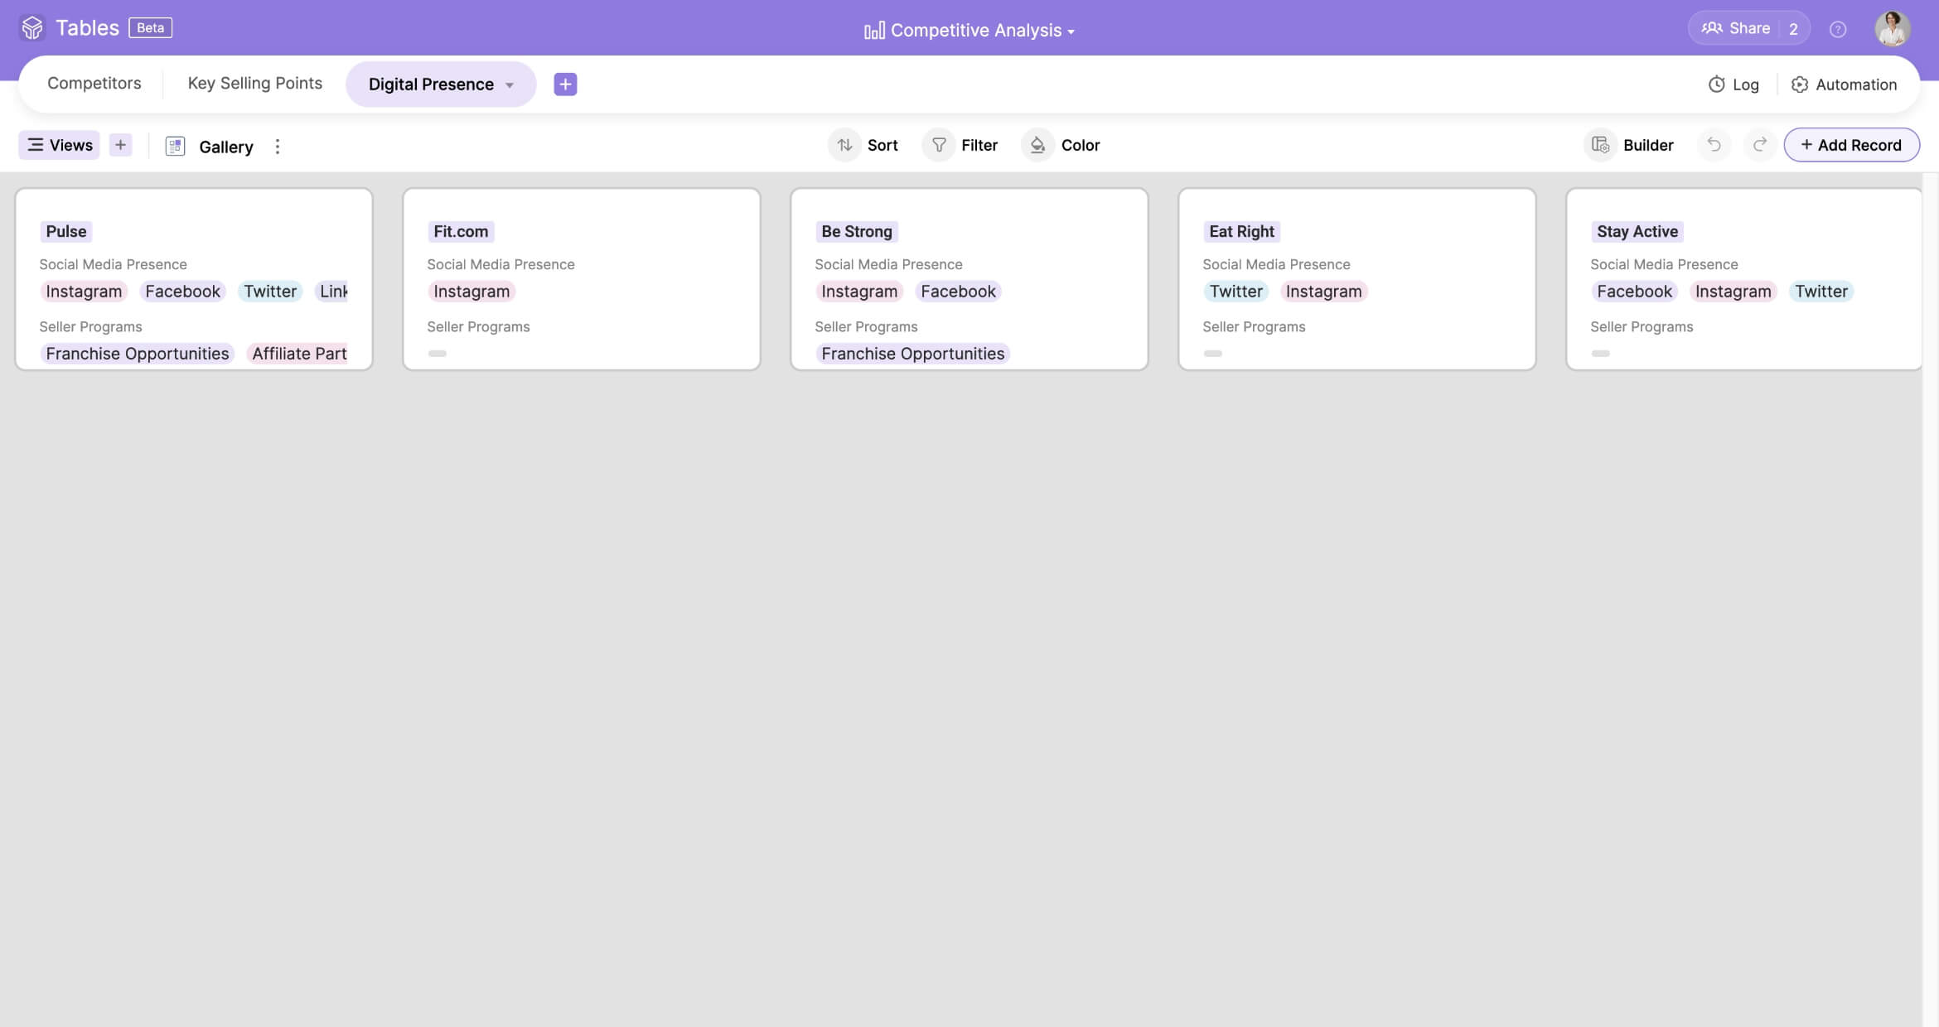The image size is (1939, 1027).
Task: Open the Digital Presence dropdown
Action: (x=440, y=84)
